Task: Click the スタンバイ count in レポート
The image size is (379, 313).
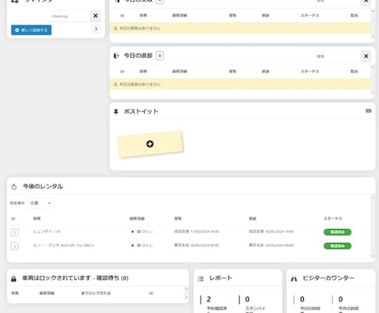Action: point(247,299)
